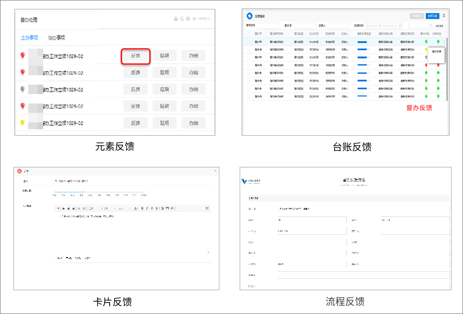463x314 pixels.
Task: Click the company logo in 流程反馈 form
Action: (251, 181)
